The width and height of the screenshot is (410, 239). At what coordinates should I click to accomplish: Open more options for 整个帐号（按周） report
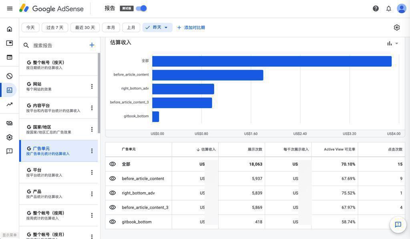[92, 215]
